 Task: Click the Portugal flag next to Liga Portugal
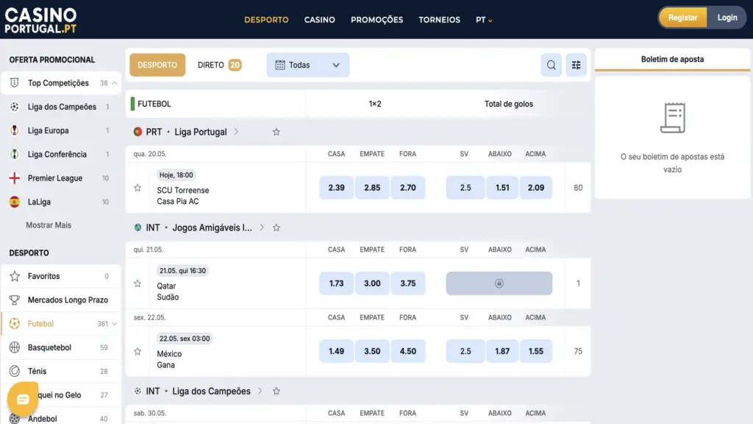138,132
